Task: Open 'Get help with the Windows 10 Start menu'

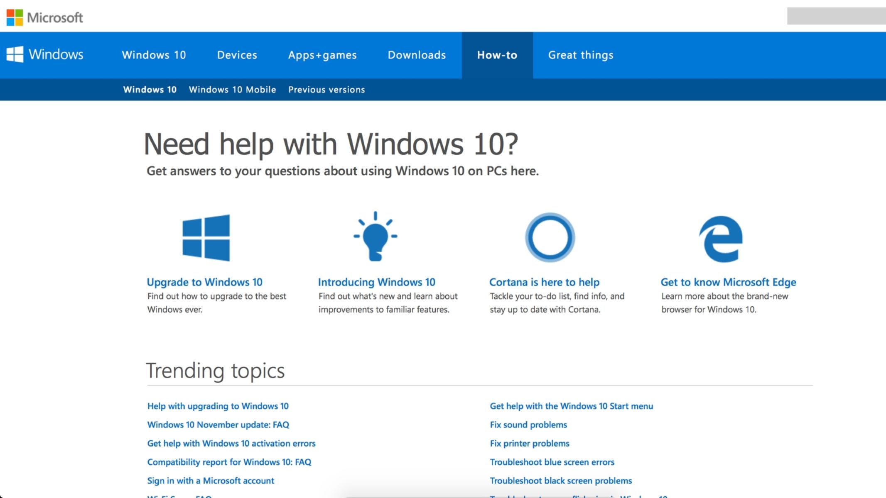Action: coord(572,406)
